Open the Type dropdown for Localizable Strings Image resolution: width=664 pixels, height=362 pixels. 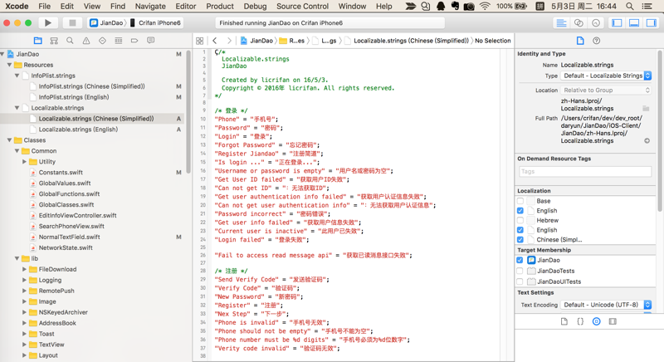click(x=607, y=76)
